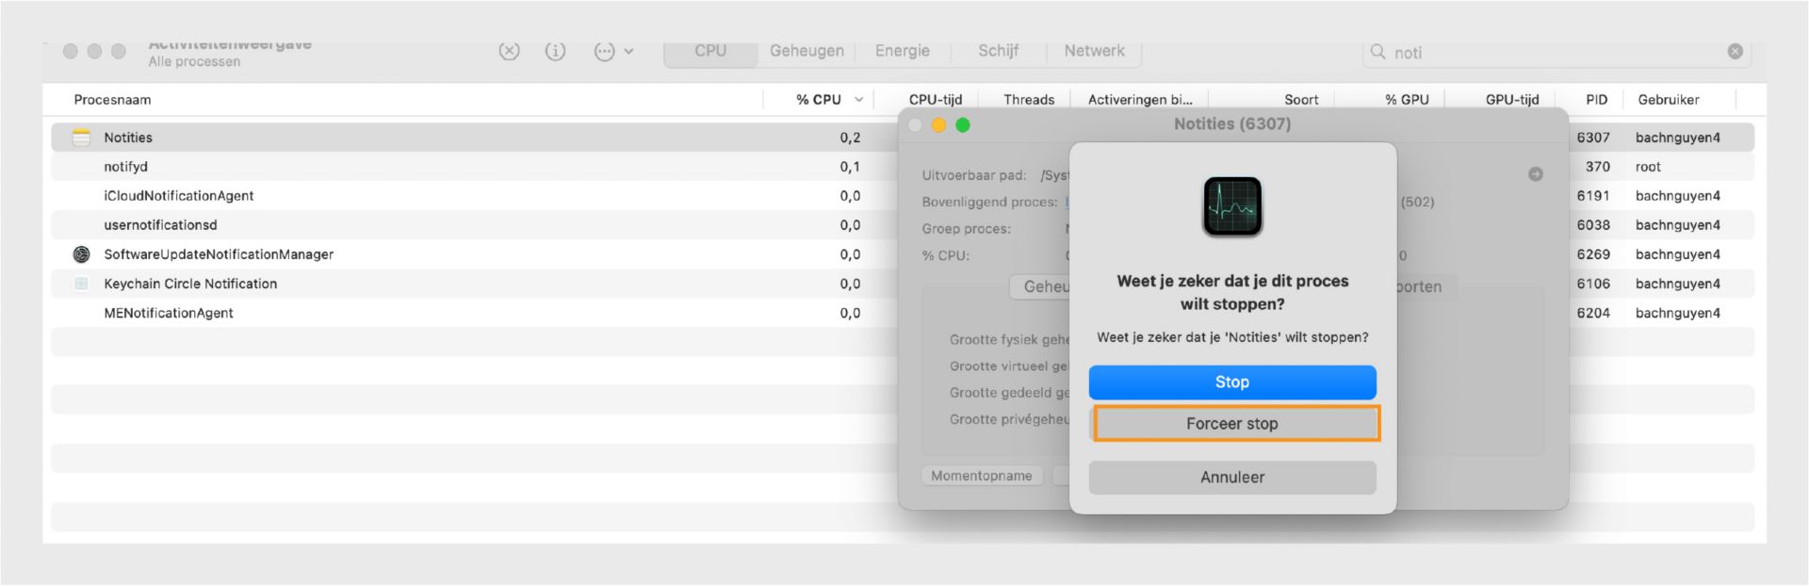Sort by the PID column header
This screenshot has width=1809, height=586.
pos(1596,100)
